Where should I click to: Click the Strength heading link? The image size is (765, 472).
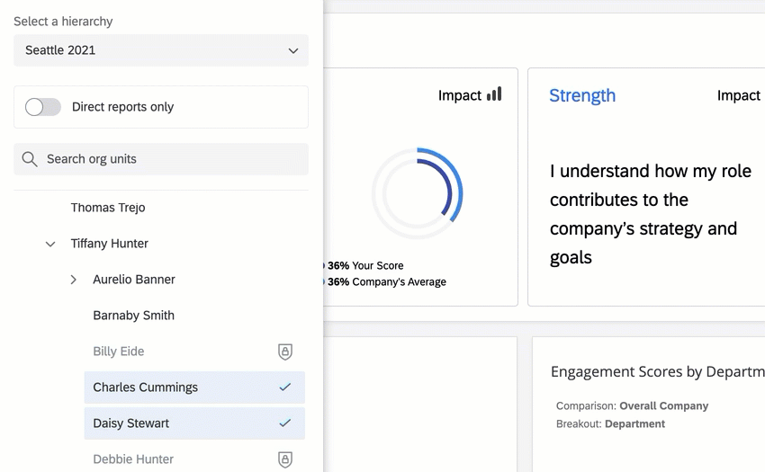point(582,95)
